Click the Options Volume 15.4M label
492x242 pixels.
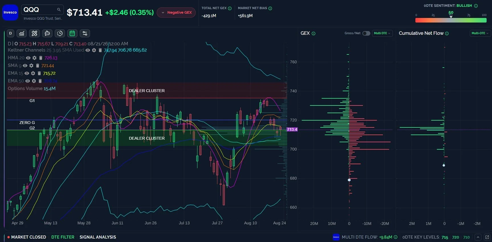coord(32,89)
